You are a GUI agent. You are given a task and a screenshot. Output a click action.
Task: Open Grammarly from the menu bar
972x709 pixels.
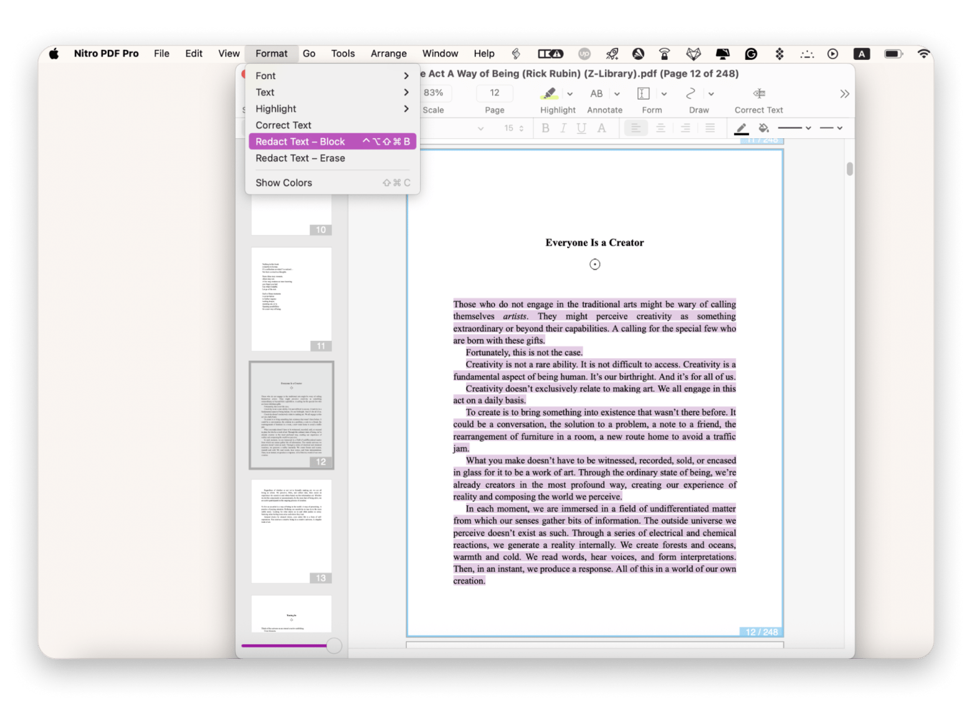click(x=751, y=54)
